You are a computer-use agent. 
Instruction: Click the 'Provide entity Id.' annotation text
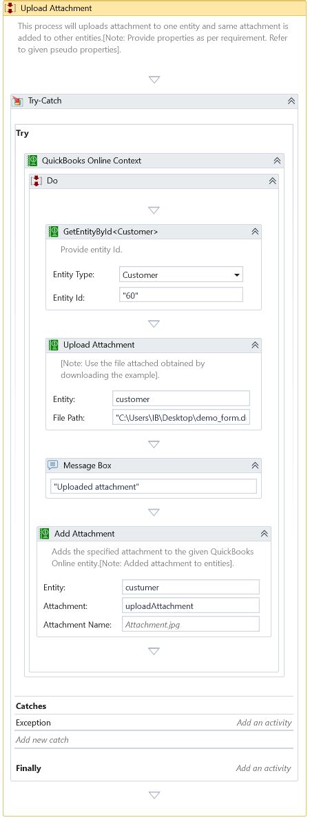click(x=92, y=250)
